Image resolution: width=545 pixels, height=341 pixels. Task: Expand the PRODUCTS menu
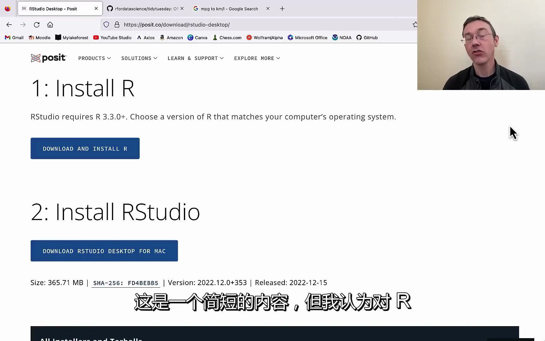tap(95, 58)
